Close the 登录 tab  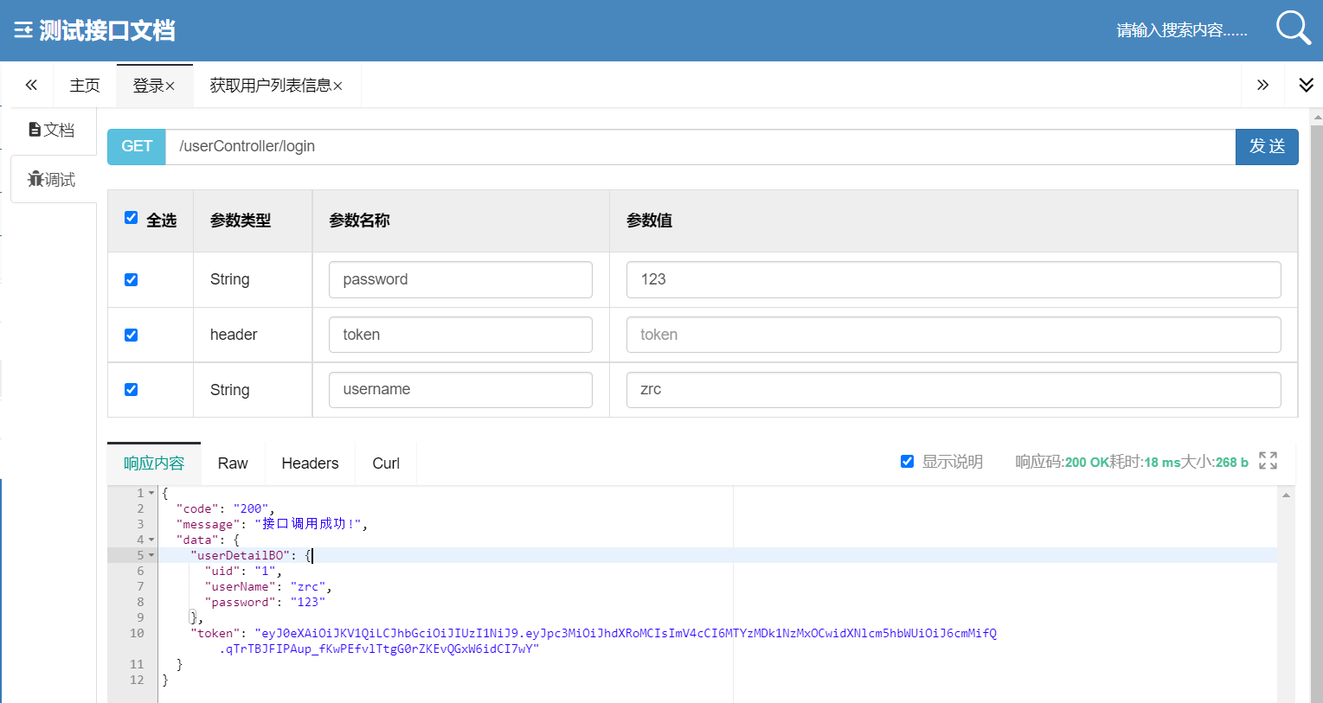coord(170,86)
